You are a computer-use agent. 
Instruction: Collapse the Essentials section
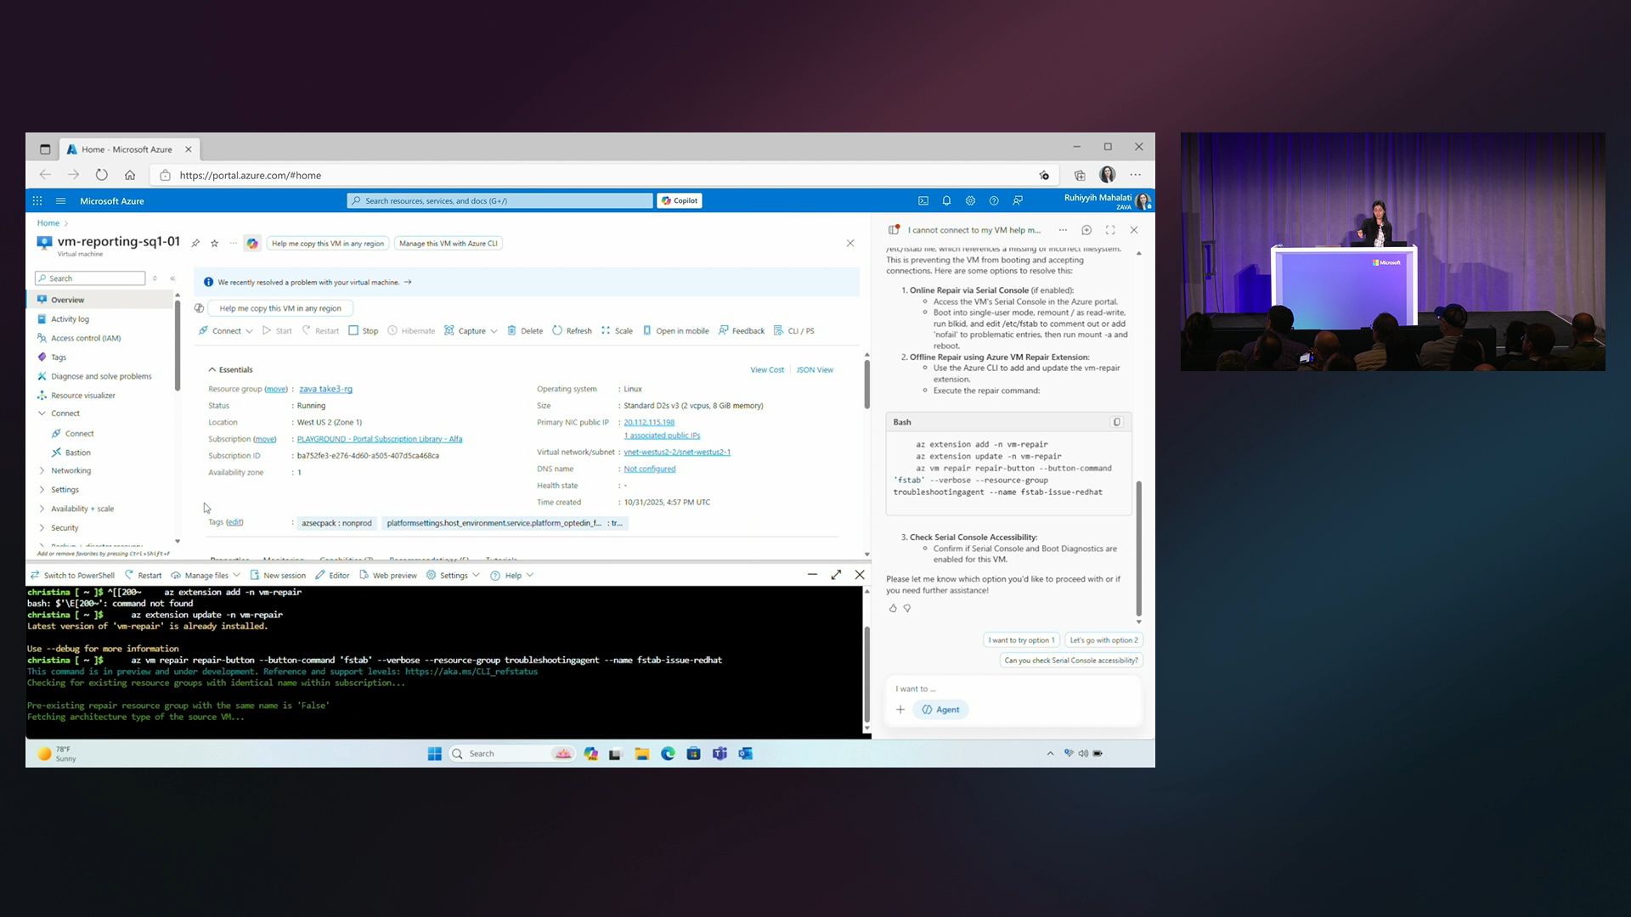click(x=212, y=370)
